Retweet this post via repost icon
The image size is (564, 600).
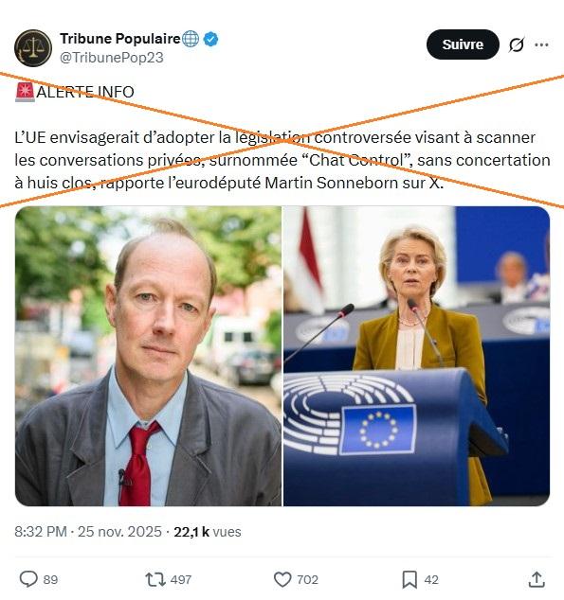point(155,579)
